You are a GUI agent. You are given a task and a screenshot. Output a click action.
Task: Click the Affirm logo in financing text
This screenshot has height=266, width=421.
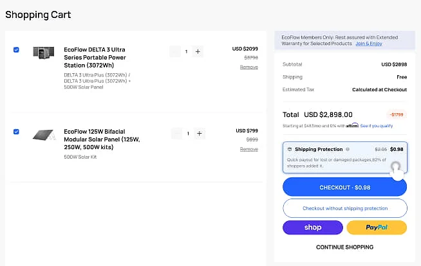point(352,125)
